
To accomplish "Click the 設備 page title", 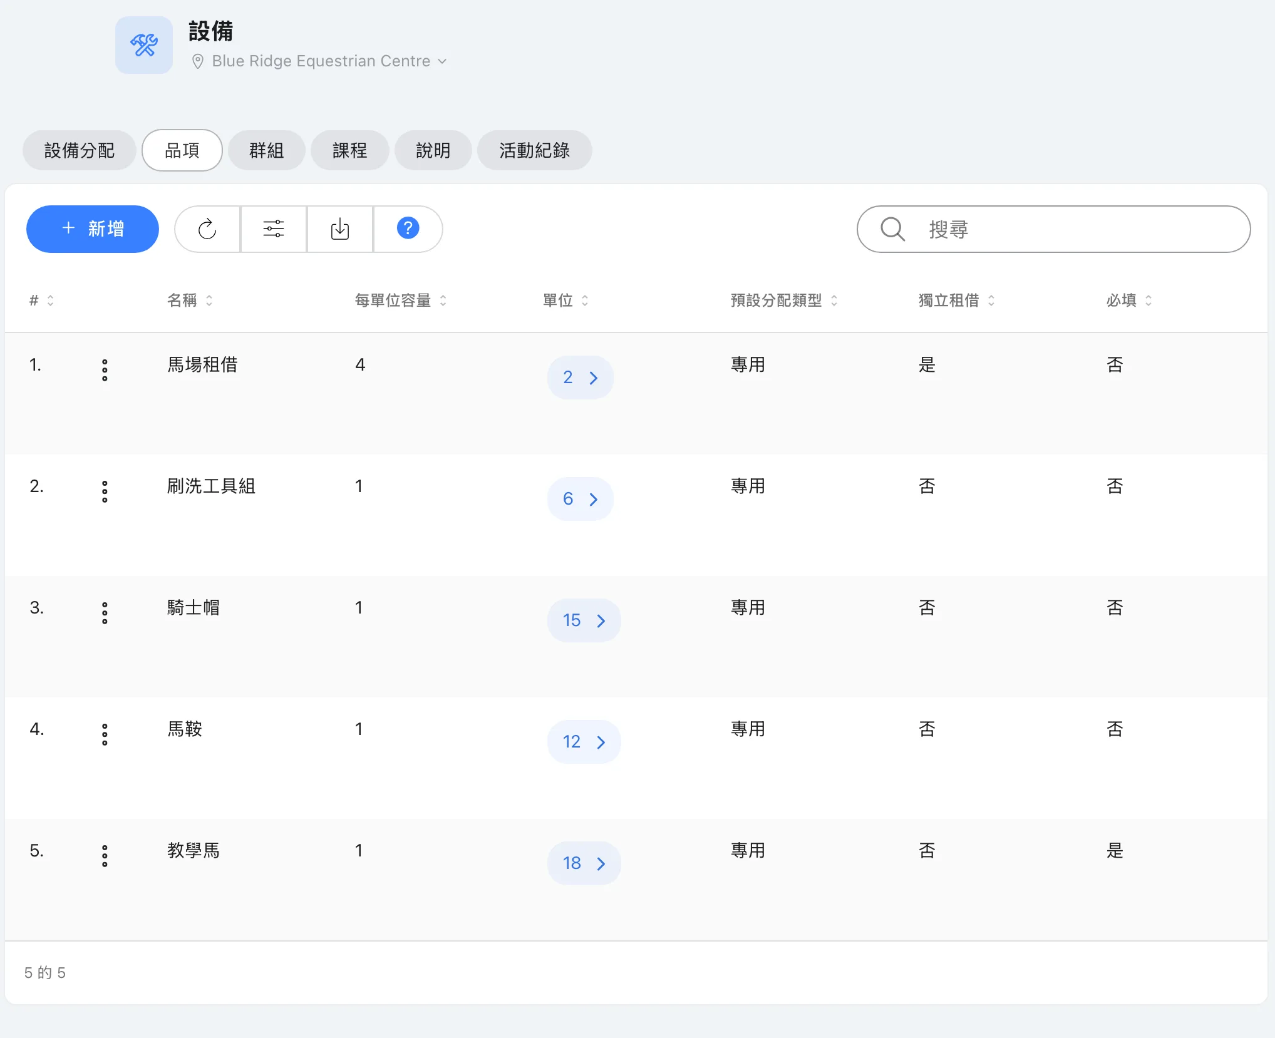I will pos(211,31).
